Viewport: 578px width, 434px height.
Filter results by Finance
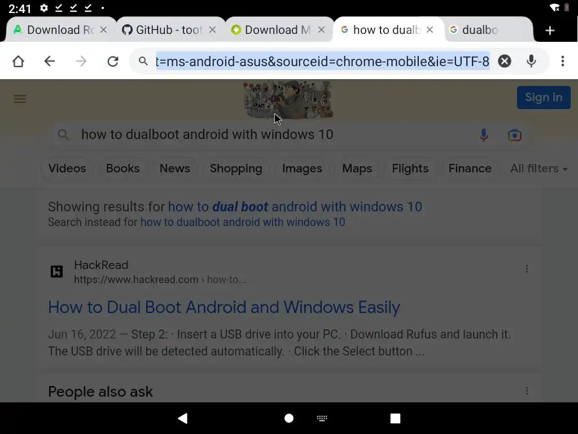tap(470, 168)
